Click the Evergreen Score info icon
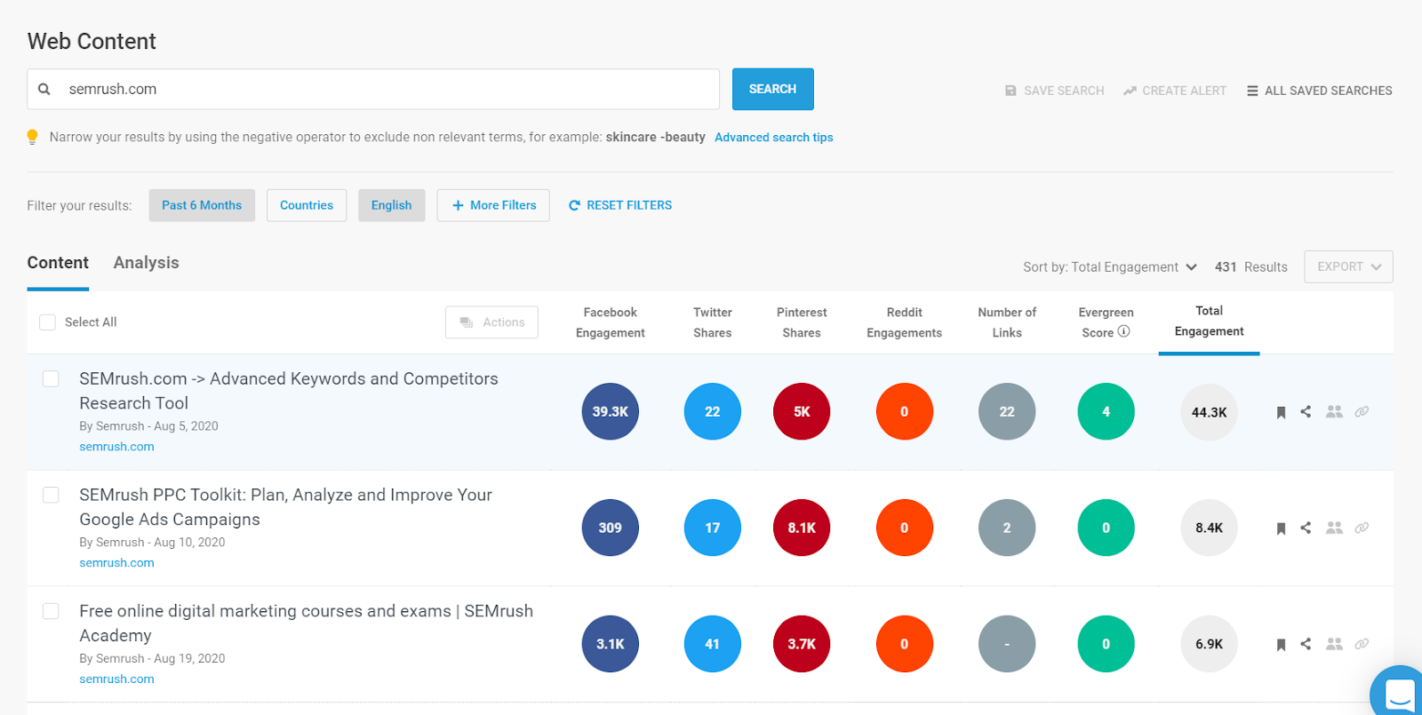 [1124, 331]
